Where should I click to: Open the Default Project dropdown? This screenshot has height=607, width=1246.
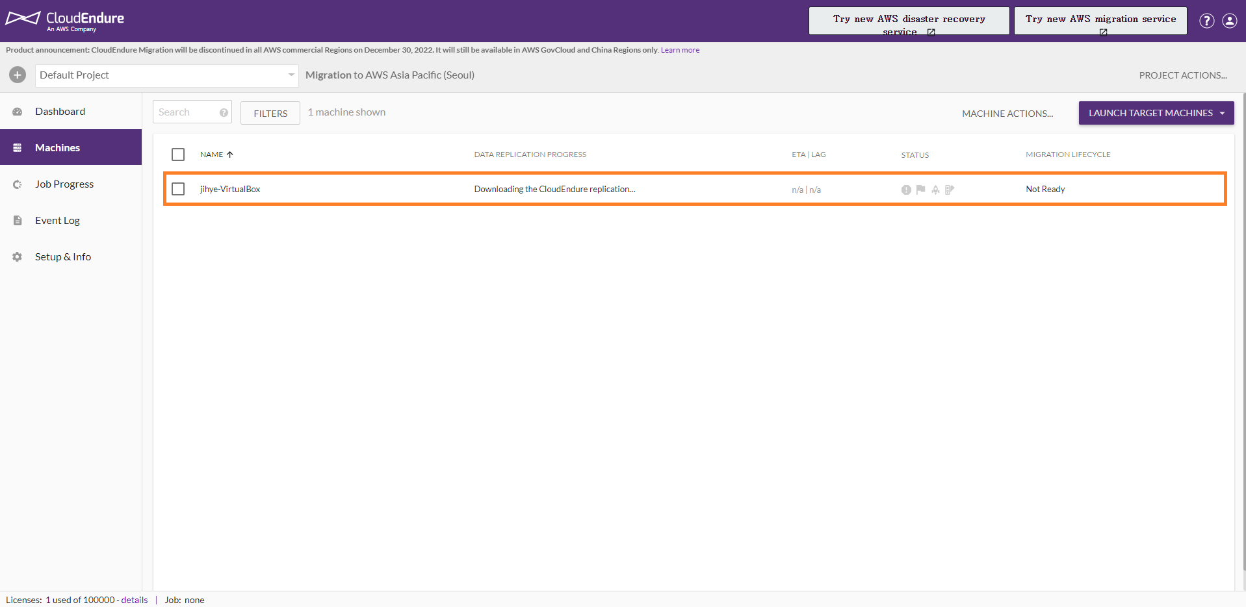(167, 75)
